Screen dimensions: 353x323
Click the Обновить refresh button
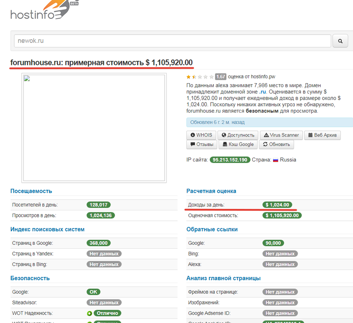click(x=276, y=145)
